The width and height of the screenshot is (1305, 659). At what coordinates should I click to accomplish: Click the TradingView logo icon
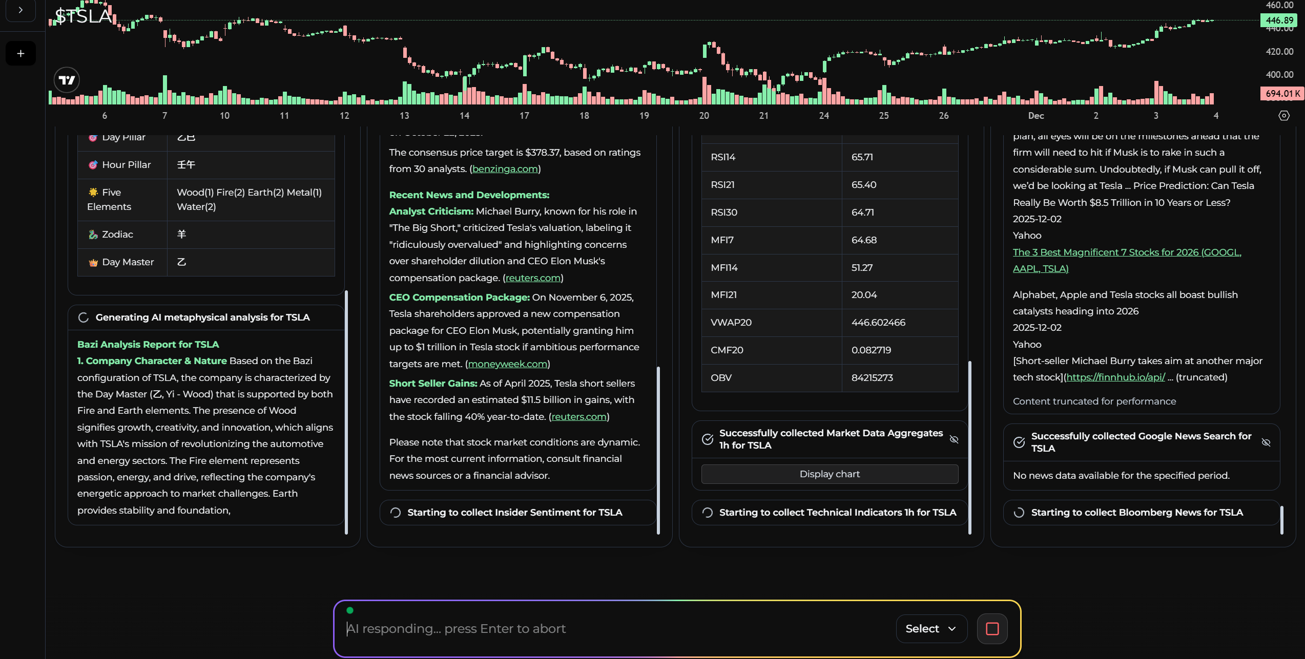click(67, 80)
